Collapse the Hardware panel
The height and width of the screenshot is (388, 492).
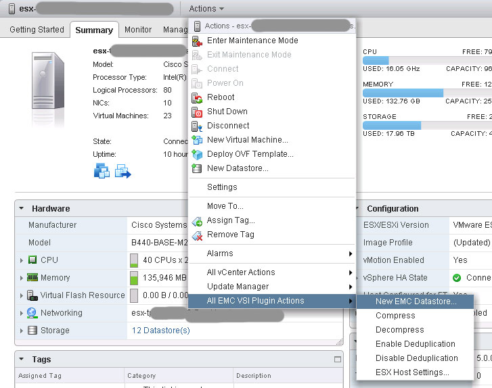[x=22, y=208]
